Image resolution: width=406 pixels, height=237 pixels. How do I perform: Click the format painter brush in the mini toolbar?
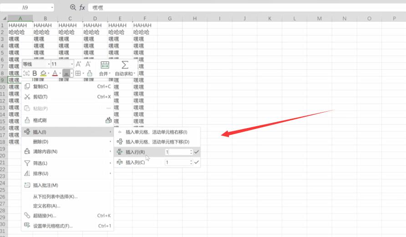[x=90, y=73]
